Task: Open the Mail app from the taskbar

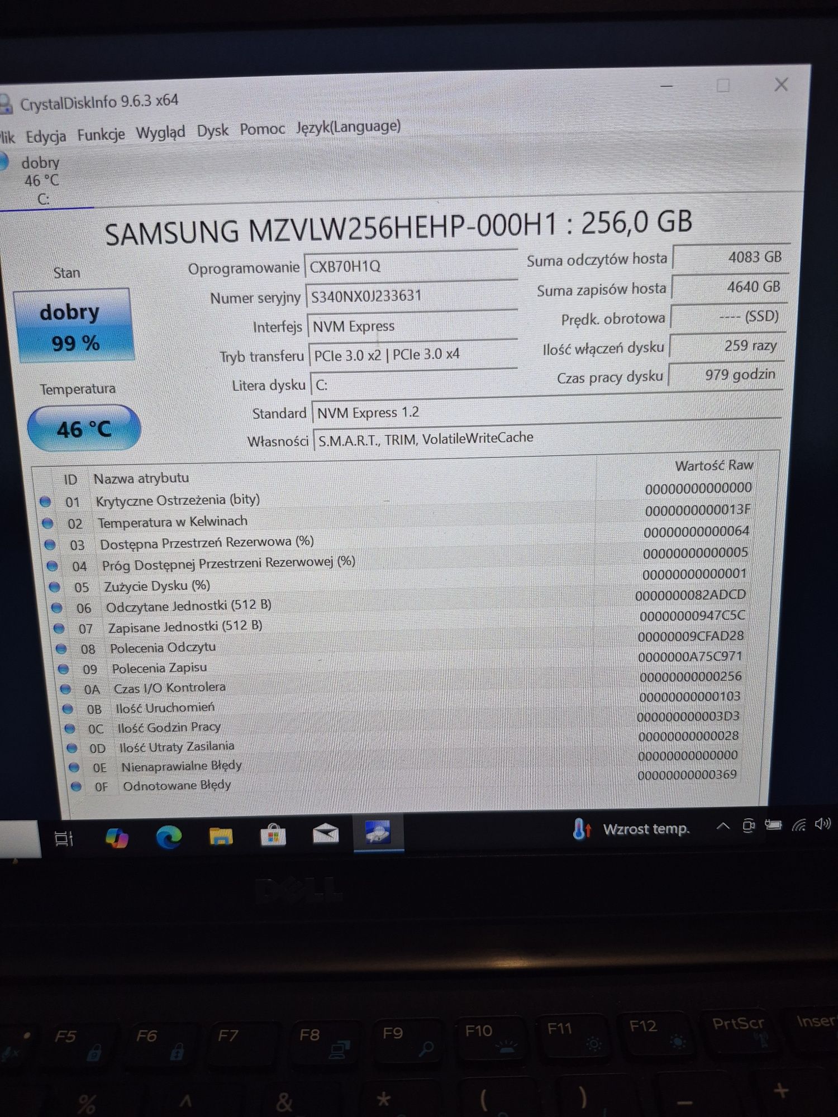Action: click(326, 834)
